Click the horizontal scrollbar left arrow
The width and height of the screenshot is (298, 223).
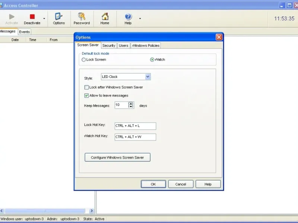click(2, 211)
